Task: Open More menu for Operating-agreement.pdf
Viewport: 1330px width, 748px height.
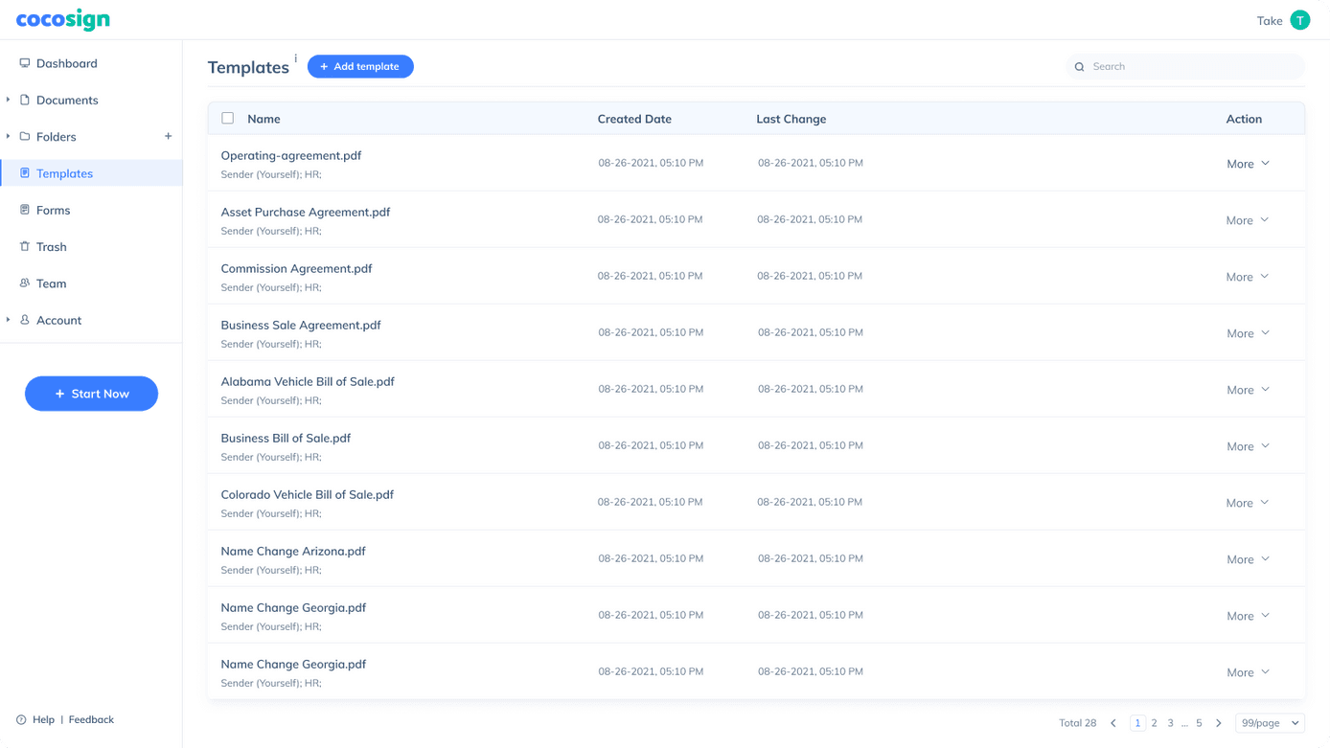Action: point(1248,164)
